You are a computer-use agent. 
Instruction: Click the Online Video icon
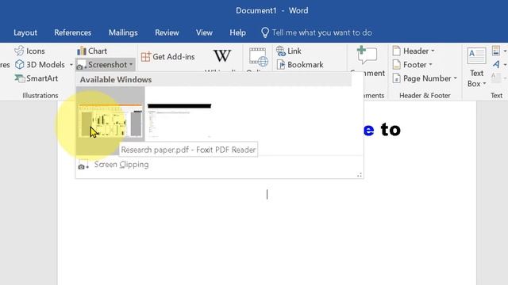click(x=258, y=57)
